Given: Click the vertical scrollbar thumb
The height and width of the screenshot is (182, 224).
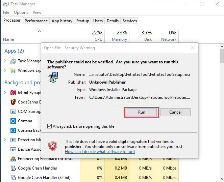Looking at the screenshot, I should click(x=222, y=56).
